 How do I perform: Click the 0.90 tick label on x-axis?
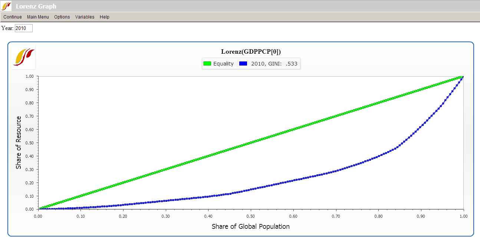tap(421, 216)
